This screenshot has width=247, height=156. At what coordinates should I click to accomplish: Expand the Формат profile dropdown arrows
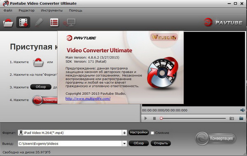click(124, 133)
